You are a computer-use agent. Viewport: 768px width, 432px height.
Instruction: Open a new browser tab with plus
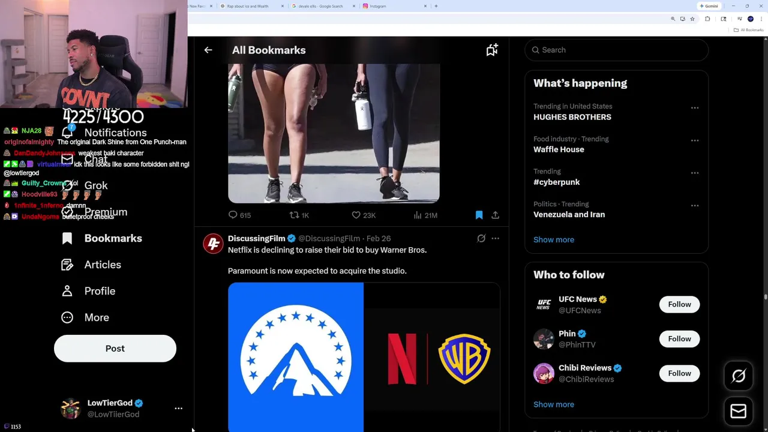coord(436,6)
